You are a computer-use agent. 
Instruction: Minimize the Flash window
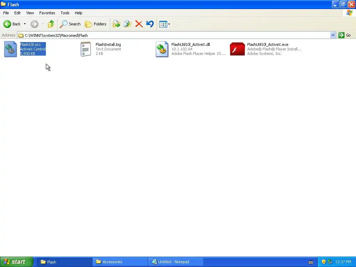[x=335, y=4]
